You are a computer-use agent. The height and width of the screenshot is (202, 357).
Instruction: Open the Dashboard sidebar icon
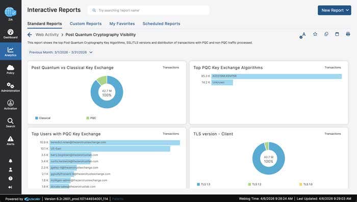point(11,34)
